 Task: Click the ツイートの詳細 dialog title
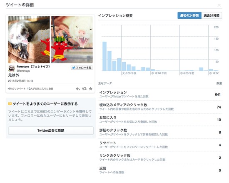pos(20,5)
